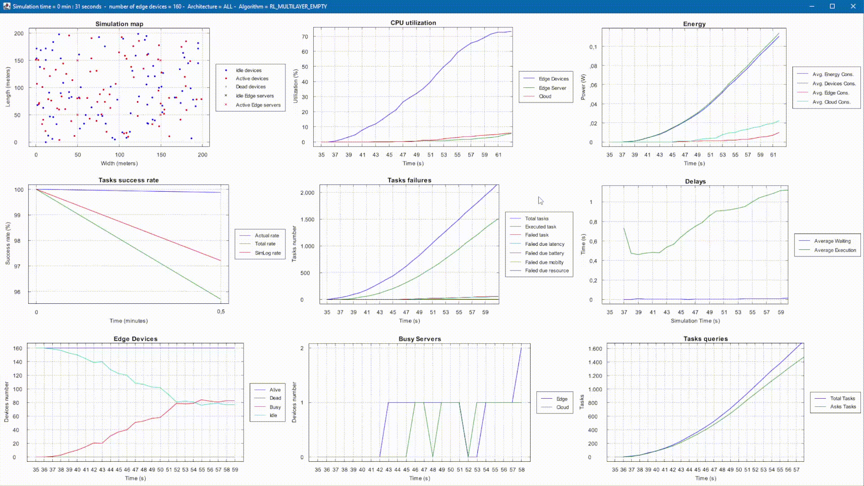The image size is (864, 486).
Task: Click the Asks Tasks legend entry
Action: click(843, 406)
